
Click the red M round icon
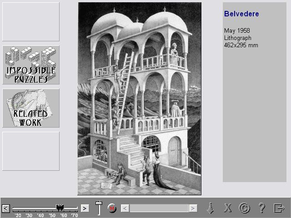point(112,208)
